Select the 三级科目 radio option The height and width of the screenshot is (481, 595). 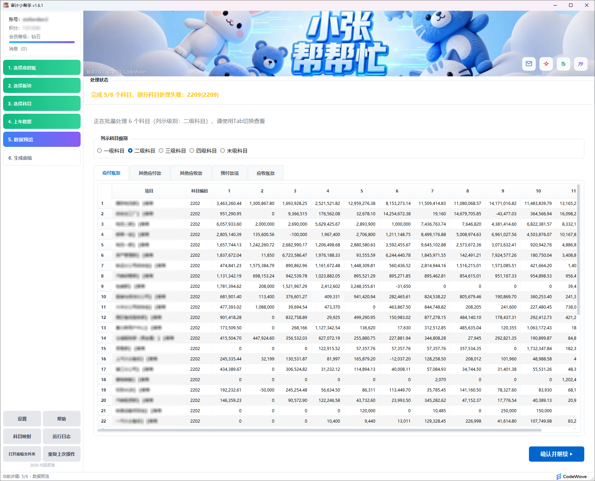[161, 151]
